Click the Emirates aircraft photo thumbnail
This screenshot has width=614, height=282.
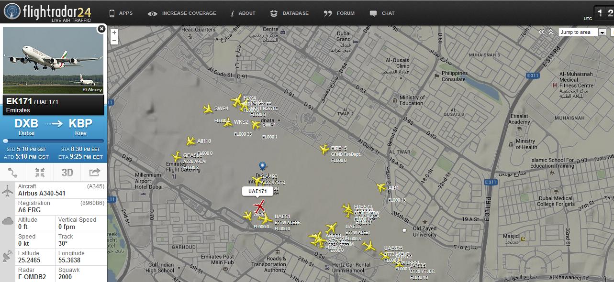pos(53,60)
